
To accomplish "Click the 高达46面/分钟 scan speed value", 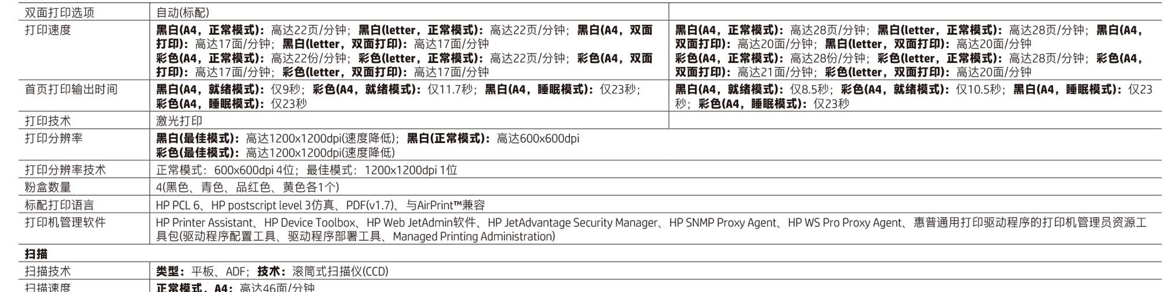I will pos(277,287).
